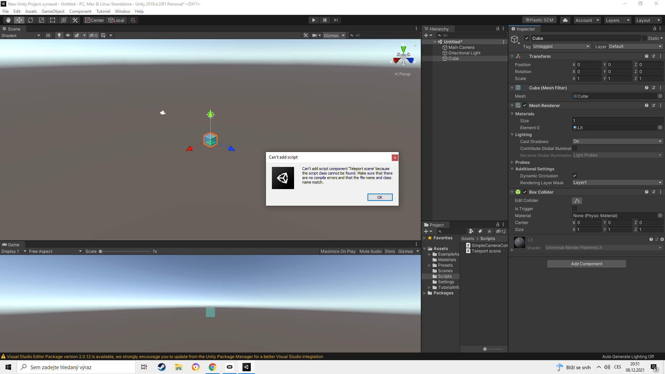This screenshot has width=665, height=374.
Task: Open the Layers dropdown
Action: (x=617, y=20)
